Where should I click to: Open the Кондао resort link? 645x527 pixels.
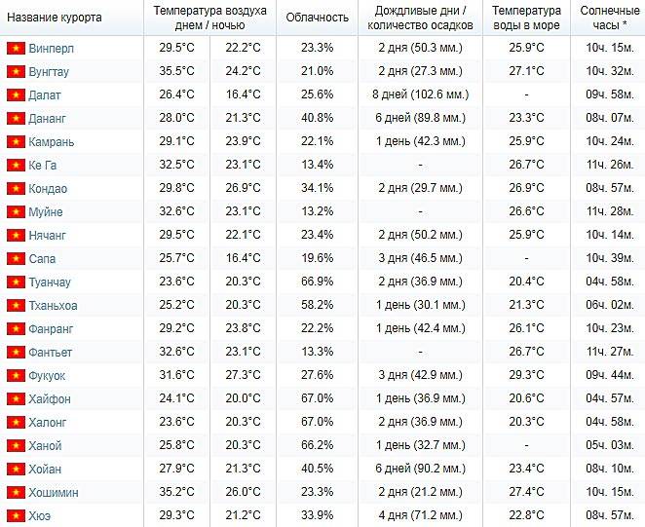[x=48, y=189]
